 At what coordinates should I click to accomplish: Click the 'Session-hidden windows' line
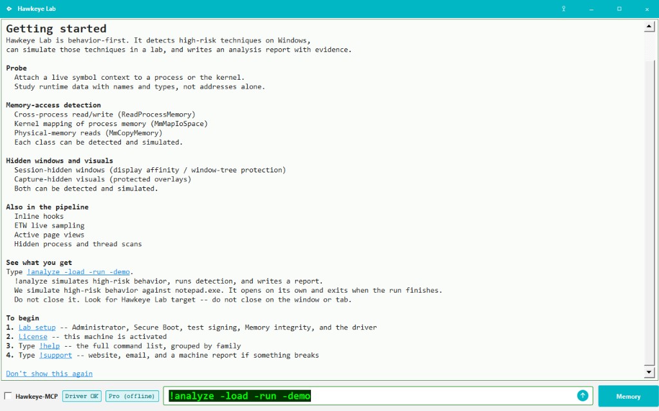[150, 170]
